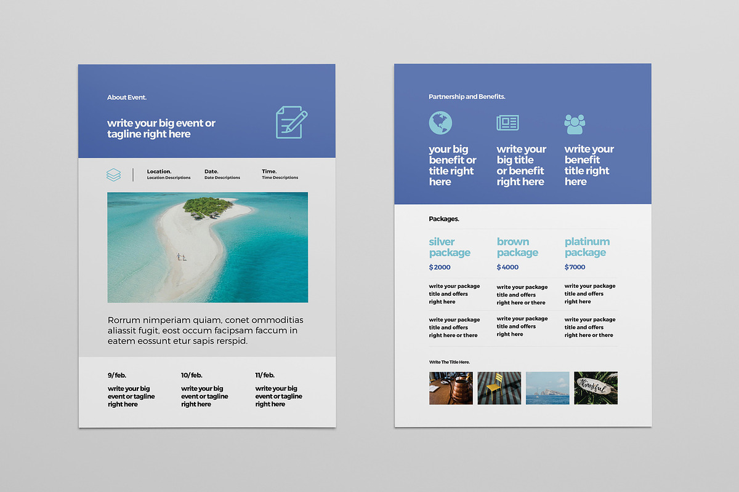Click first offer text under platinum package

coord(590,294)
